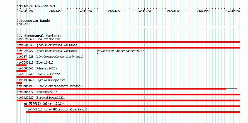Image resolution: width=248 pixels, height=123 pixels.
Task: Click the red bar under nsv5583118
Action: click(x=21, y=65)
